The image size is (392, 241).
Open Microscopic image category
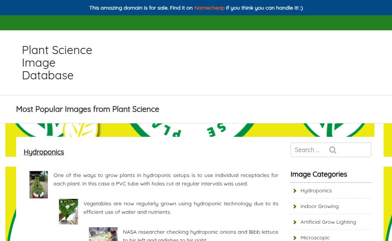click(315, 238)
